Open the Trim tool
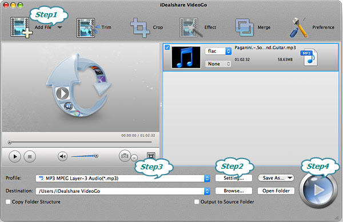Viewport: 343px width, 222px height. coord(94,27)
